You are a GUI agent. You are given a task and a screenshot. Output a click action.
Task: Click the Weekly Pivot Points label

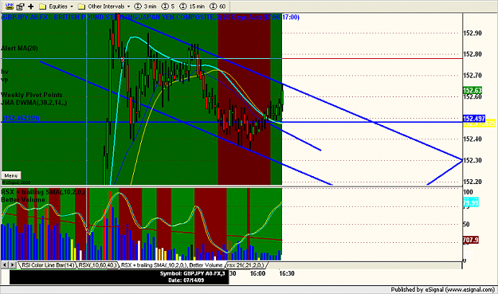[x=32, y=95]
